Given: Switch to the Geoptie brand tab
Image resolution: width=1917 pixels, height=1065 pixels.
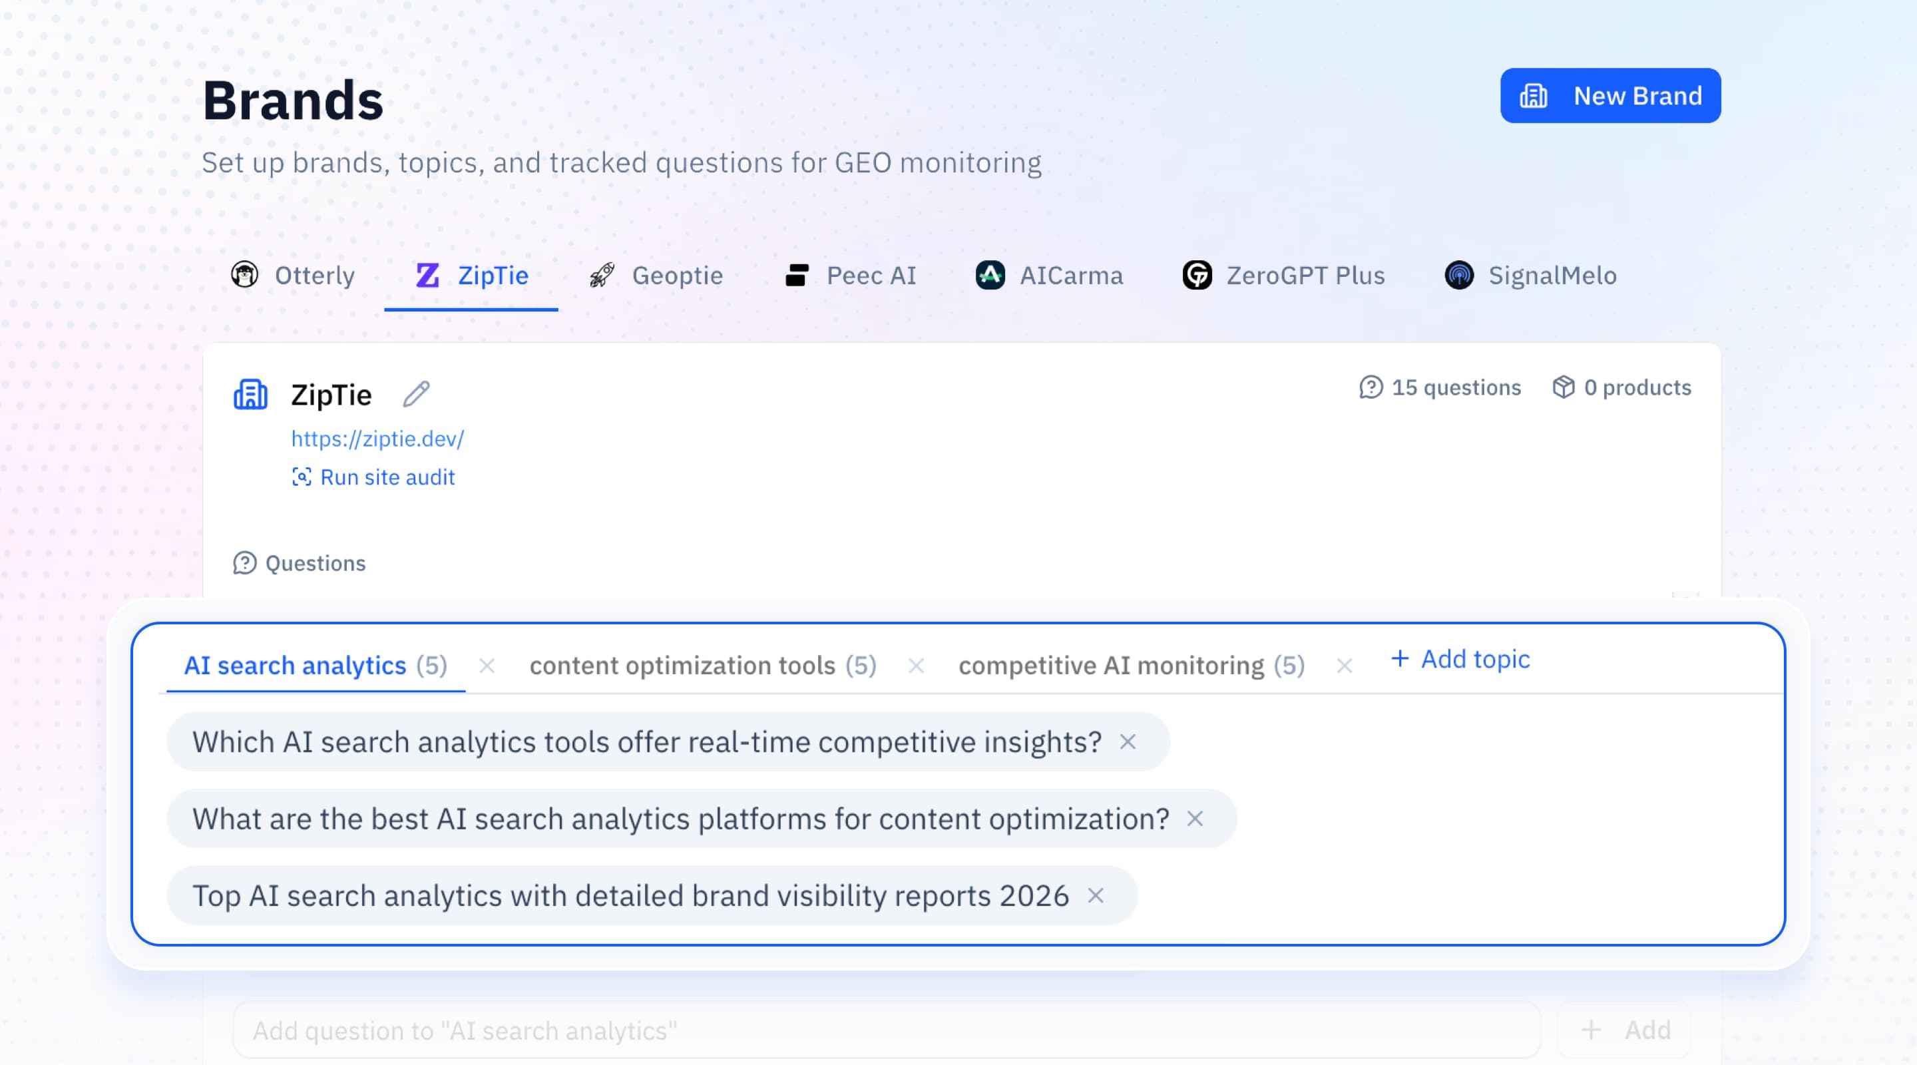Looking at the screenshot, I should pos(656,276).
